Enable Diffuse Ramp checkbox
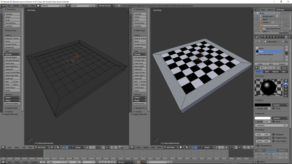Image resolution: width=292 pixels, height=164 pixels. [273, 108]
